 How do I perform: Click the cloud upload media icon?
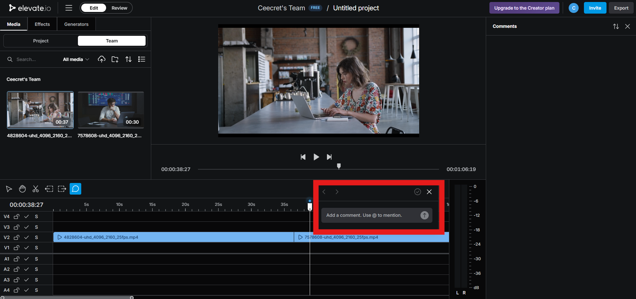[x=101, y=59]
